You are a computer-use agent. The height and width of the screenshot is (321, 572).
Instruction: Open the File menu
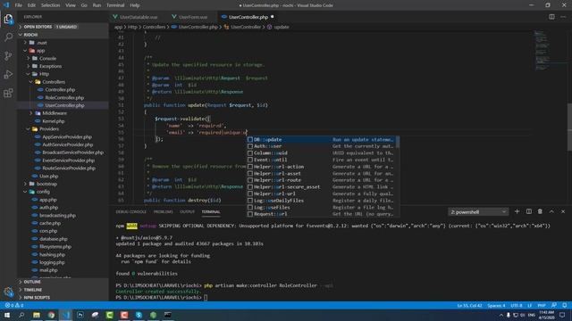tap(19, 5)
